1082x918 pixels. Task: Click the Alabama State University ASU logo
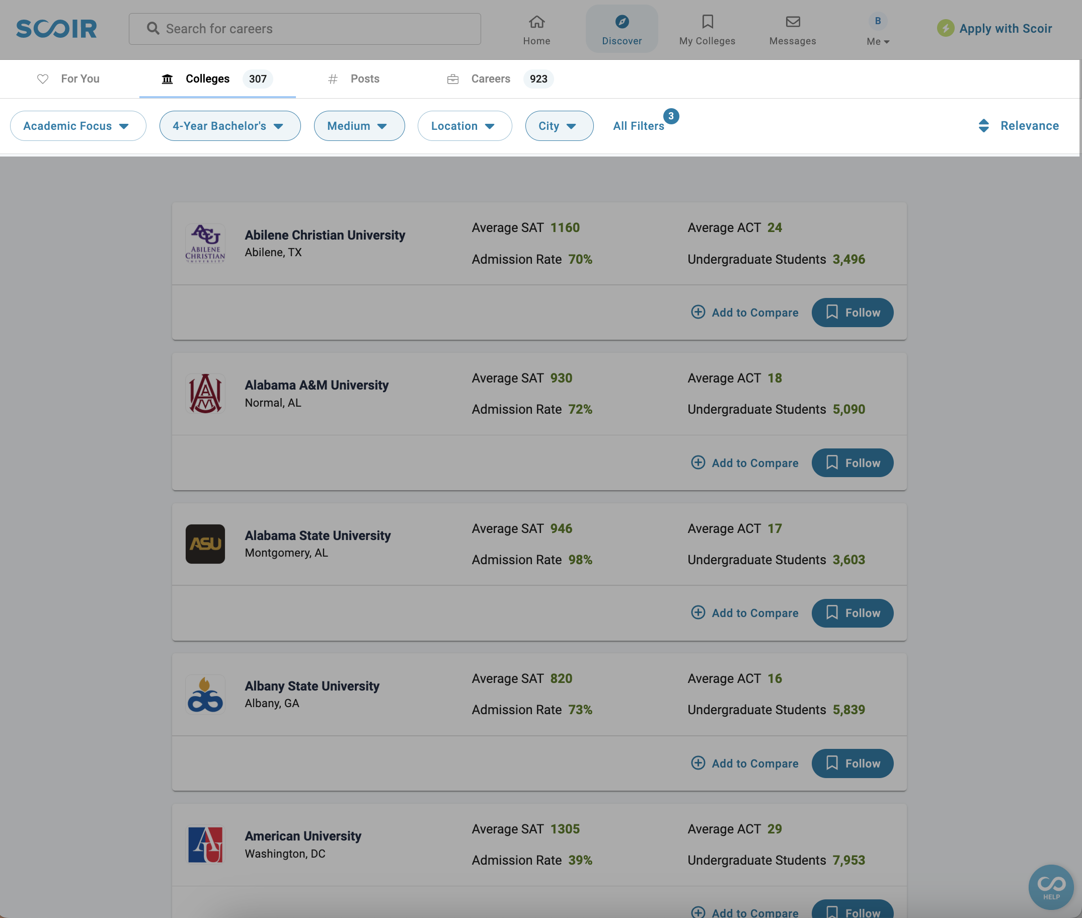205,544
